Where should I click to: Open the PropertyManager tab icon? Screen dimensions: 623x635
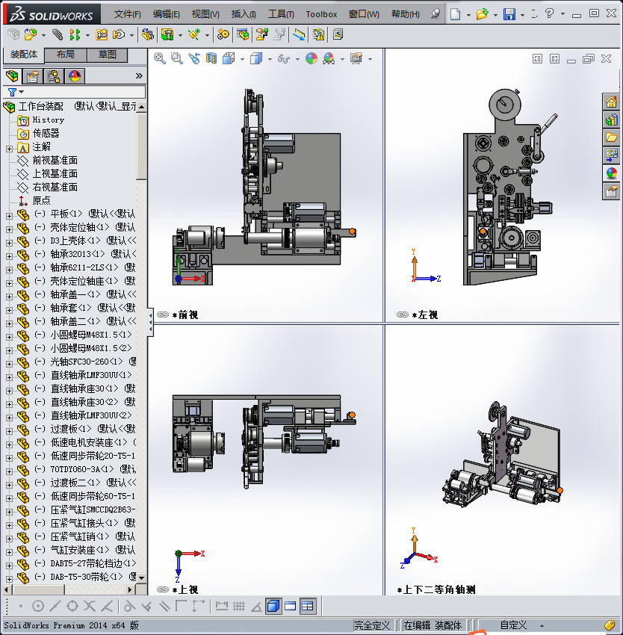[x=33, y=75]
